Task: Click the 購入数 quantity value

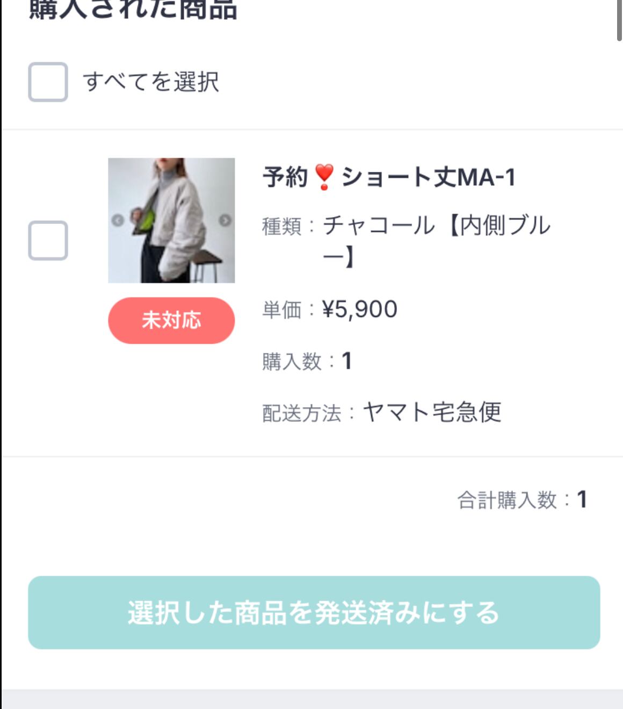Action: click(347, 361)
